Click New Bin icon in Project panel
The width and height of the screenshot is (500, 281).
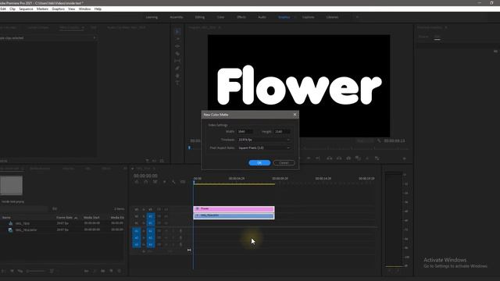(x=102, y=271)
